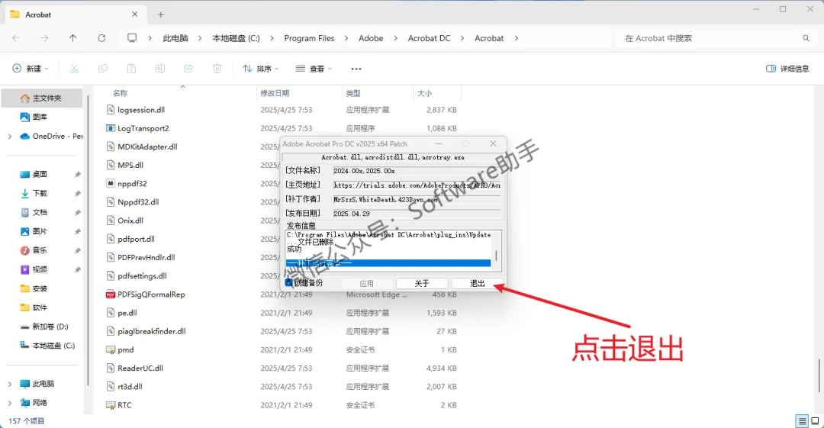Expand the 此电脑 tree node

click(x=9, y=384)
